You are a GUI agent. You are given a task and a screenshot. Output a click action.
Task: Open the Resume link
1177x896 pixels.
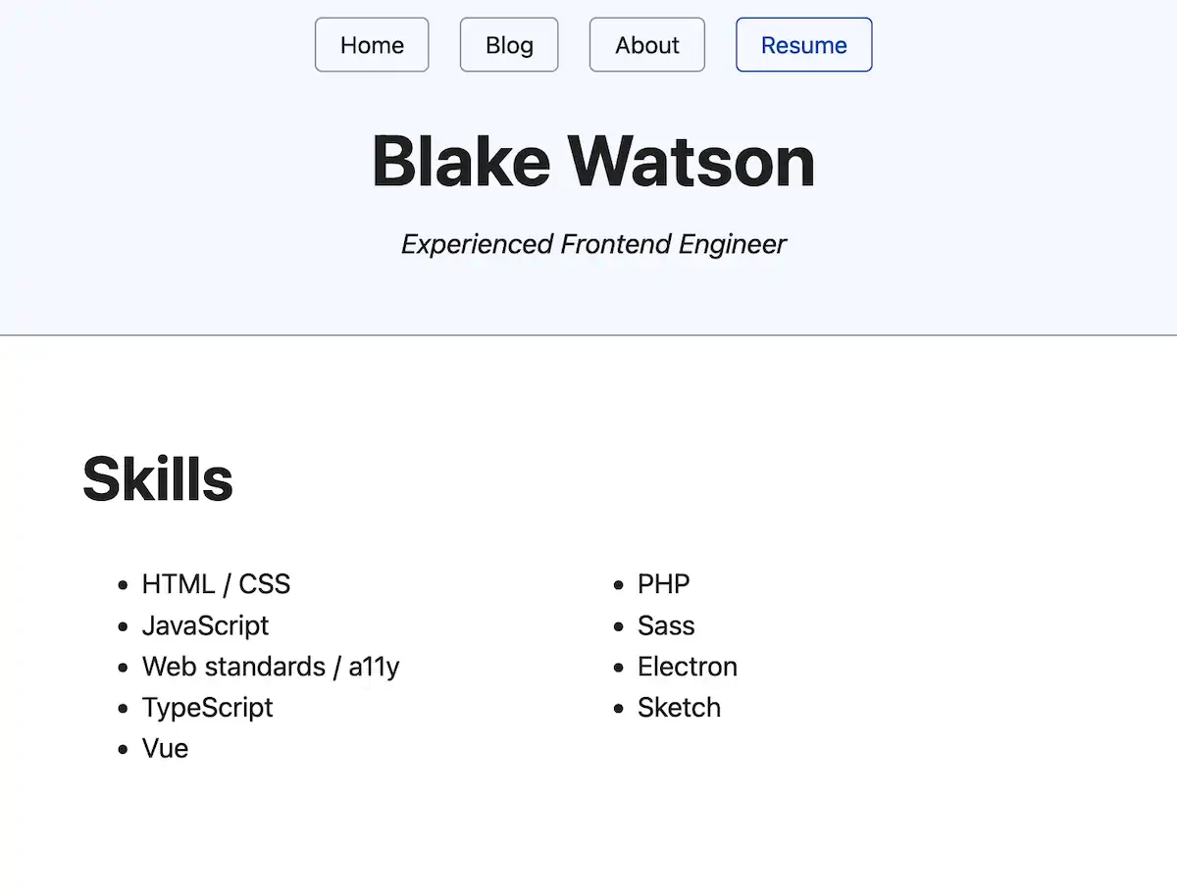click(803, 44)
